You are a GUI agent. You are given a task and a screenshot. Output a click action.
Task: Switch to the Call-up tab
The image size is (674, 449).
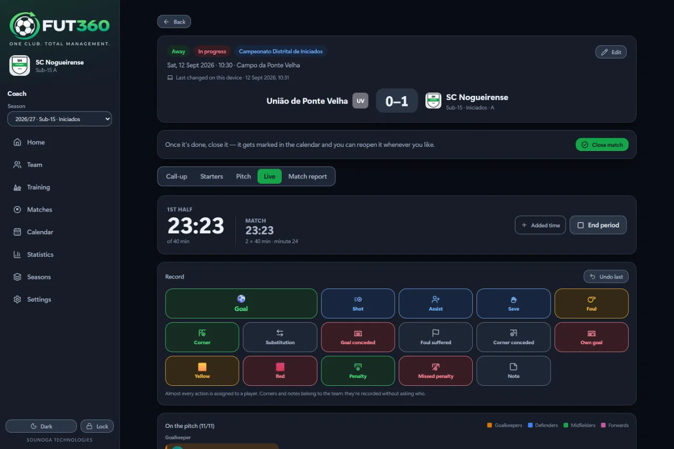tap(176, 176)
